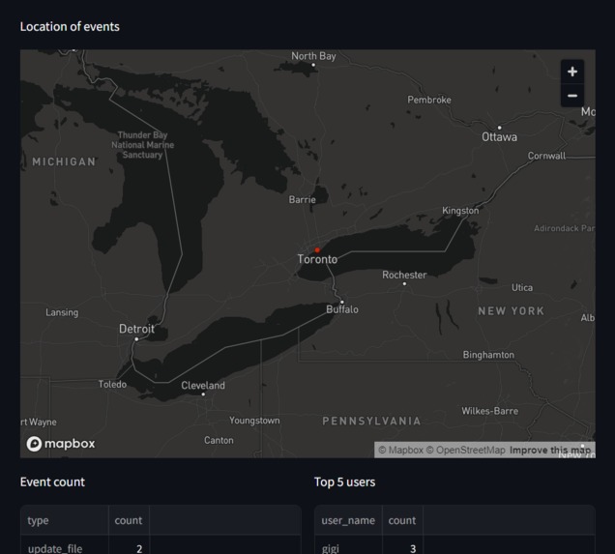Click the Kingston label on map

[460, 211]
